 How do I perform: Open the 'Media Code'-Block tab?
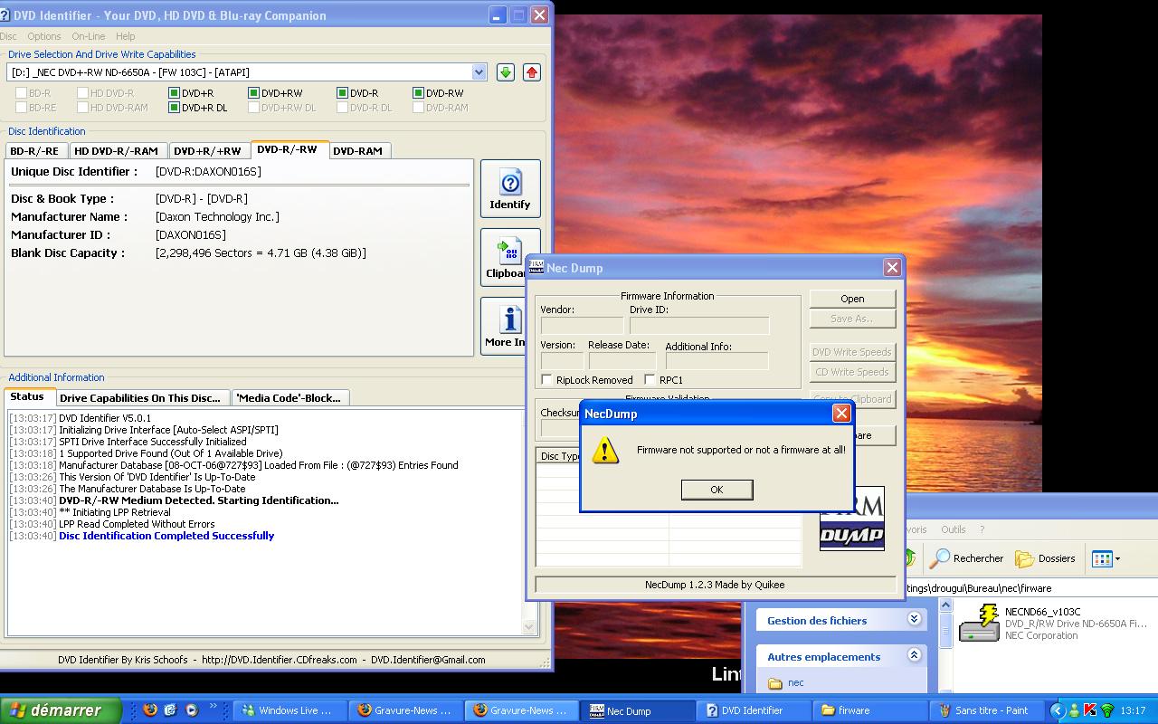[289, 398]
